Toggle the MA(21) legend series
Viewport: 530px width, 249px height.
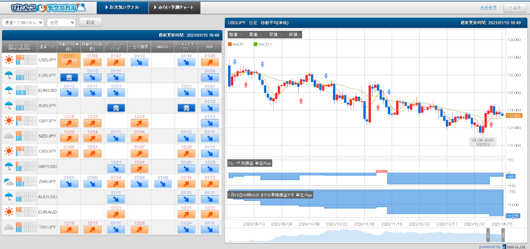(x=262, y=44)
